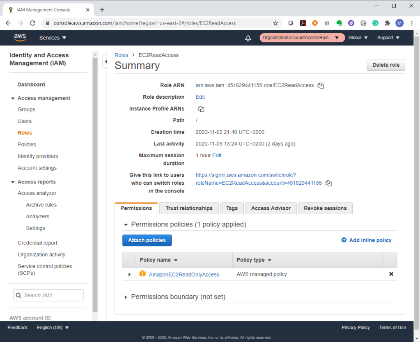This screenshot has height=342, width=420.
Task: Expand the AmazonEC2ReadOnlyAccess policy row
Action: tap(130, 274)
